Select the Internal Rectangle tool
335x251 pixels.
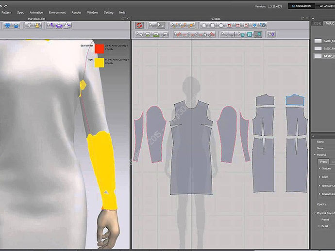point(238,25)
